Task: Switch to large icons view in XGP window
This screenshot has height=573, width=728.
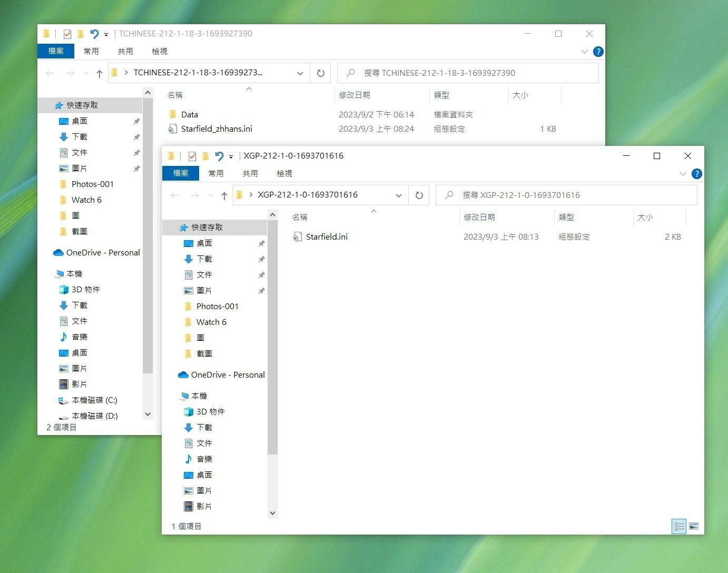Action: [x=694, y=526]
